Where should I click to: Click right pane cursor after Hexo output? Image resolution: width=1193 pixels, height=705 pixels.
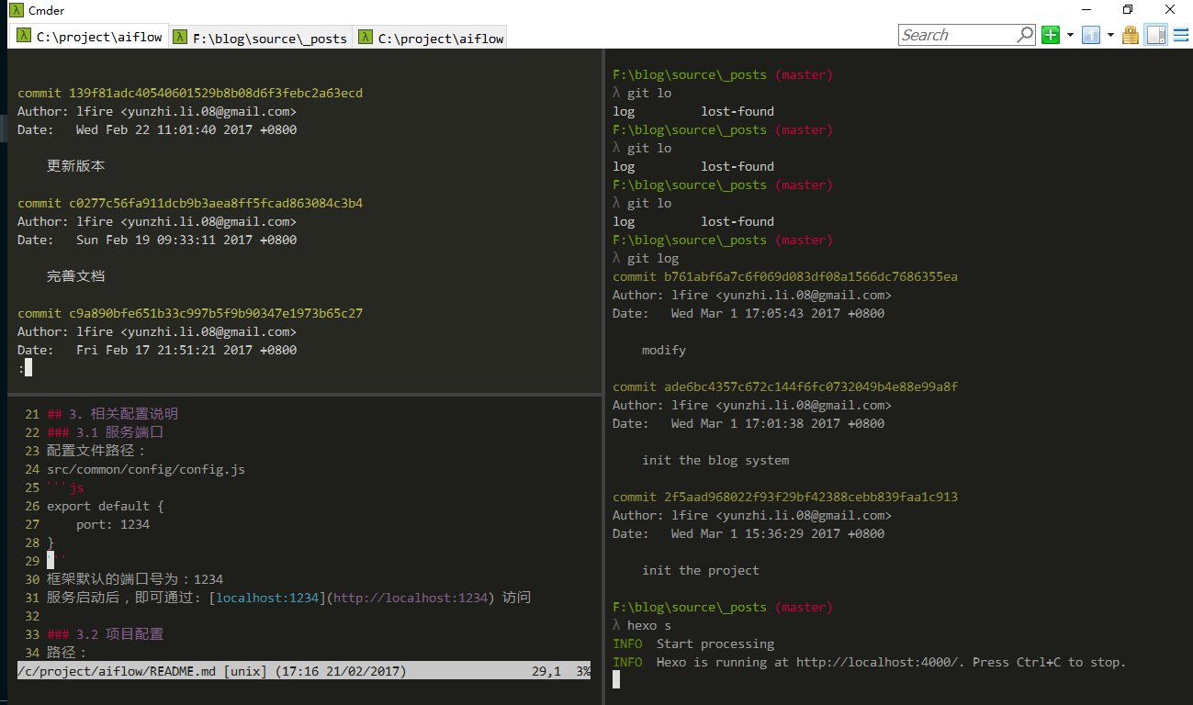pos(616,679)
